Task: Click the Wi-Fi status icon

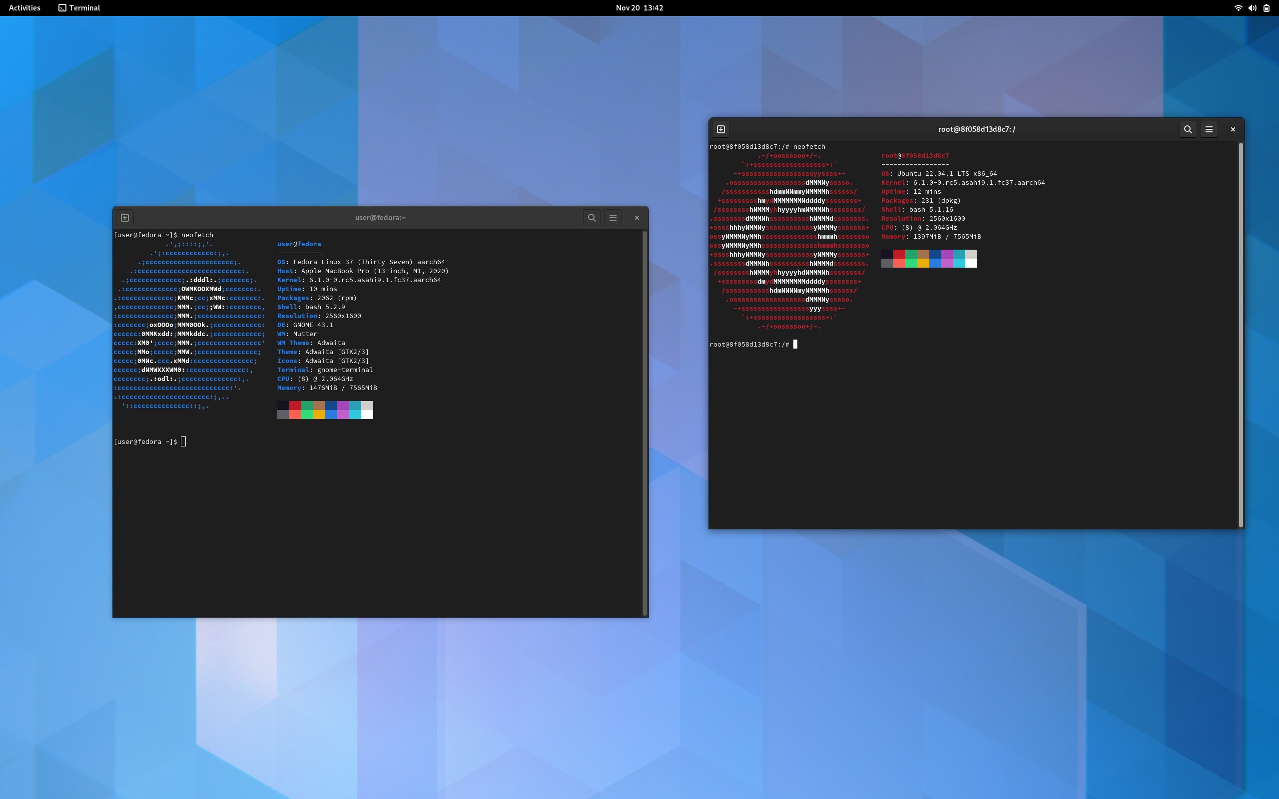Action: point(1238,8)
